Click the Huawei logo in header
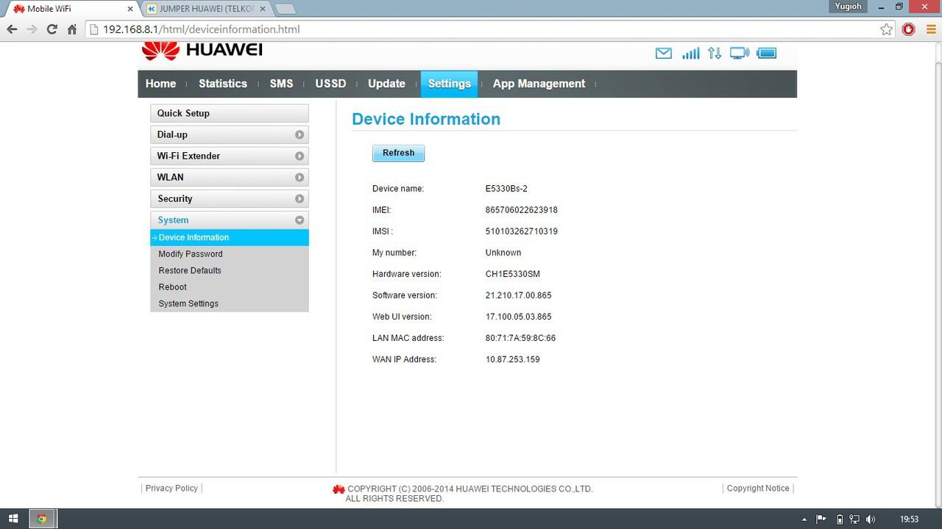 pyautogui.click(x=202, y=50)
